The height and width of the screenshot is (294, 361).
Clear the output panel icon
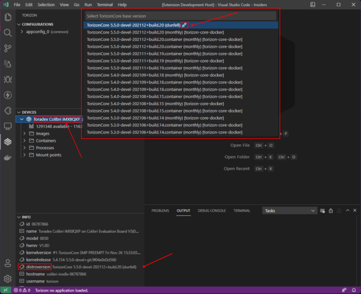(x=322, y=210)
